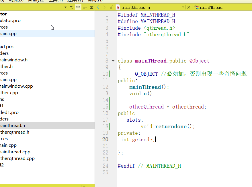Click the file lock icon
Screen dimensions: 252x187
(x=111, y=7)
